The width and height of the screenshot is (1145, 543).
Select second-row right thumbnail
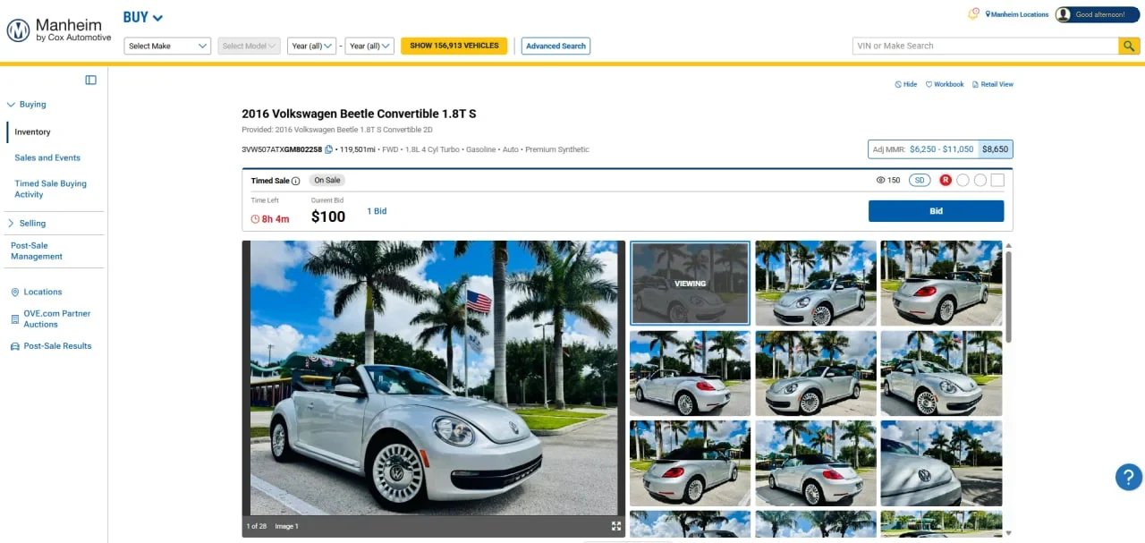click(x=942, y=373)
